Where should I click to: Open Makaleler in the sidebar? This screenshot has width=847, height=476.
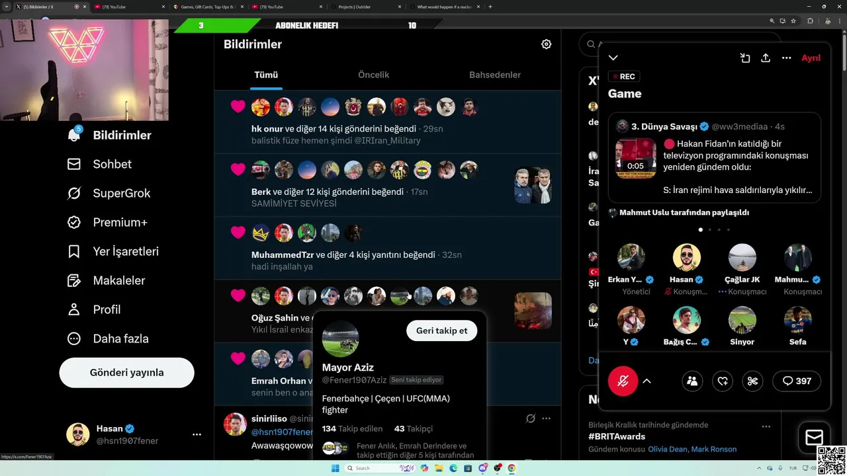pyautogui.click(x=106, y=280)
